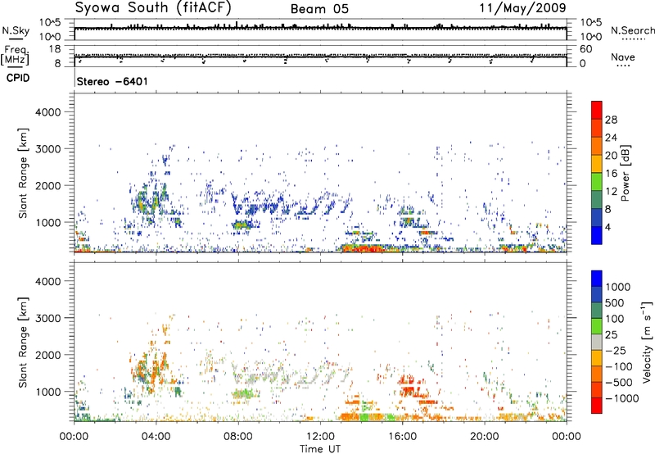Click the '08:00' time axis label

coord(238,437)
